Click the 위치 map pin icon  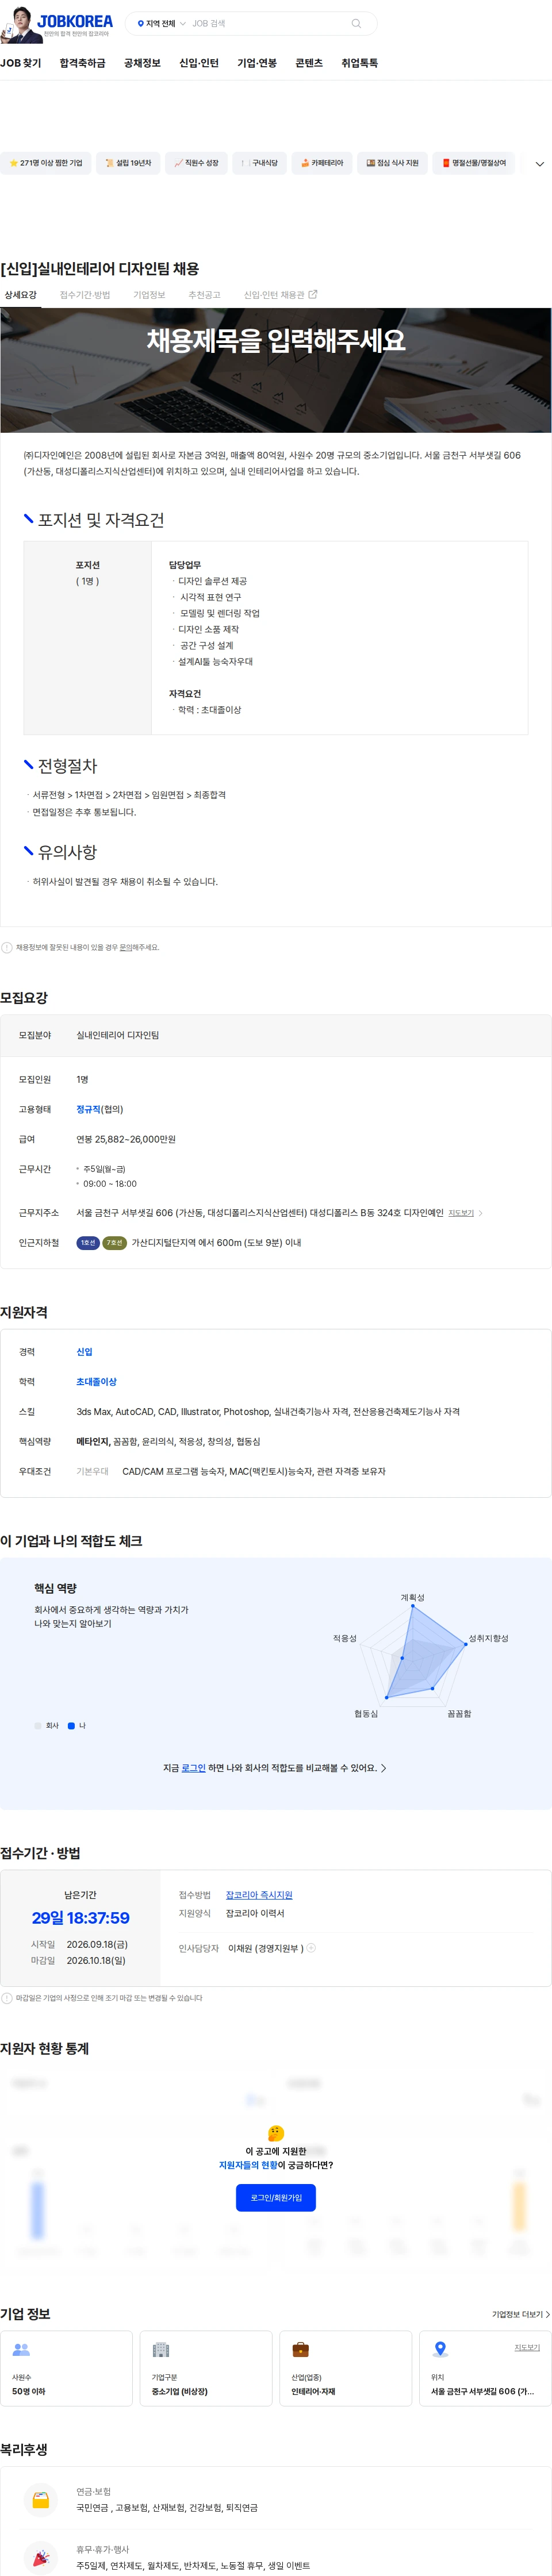(440, 2349)
